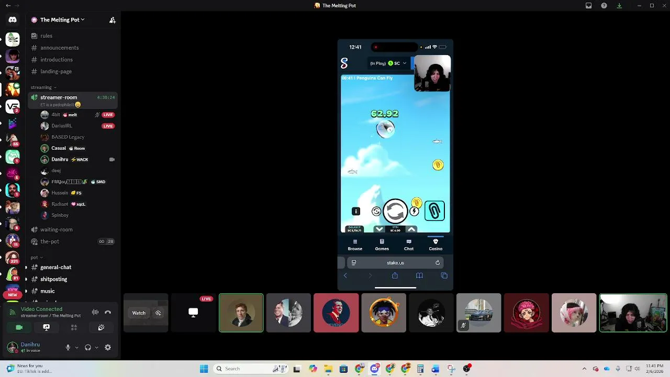Open the Activities launcher icon

[x=74, y=327]
